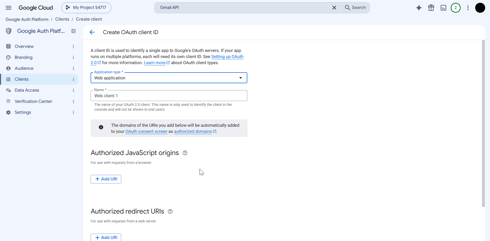Clear the Gmail API search text
The image size is (490, 241).
[x=334, y=8]
